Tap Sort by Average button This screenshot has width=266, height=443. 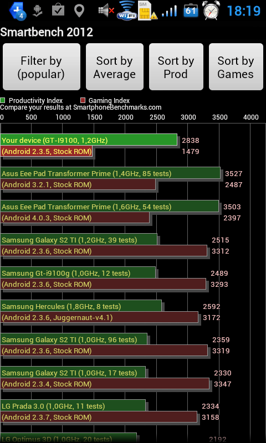(x=115, y=67)
